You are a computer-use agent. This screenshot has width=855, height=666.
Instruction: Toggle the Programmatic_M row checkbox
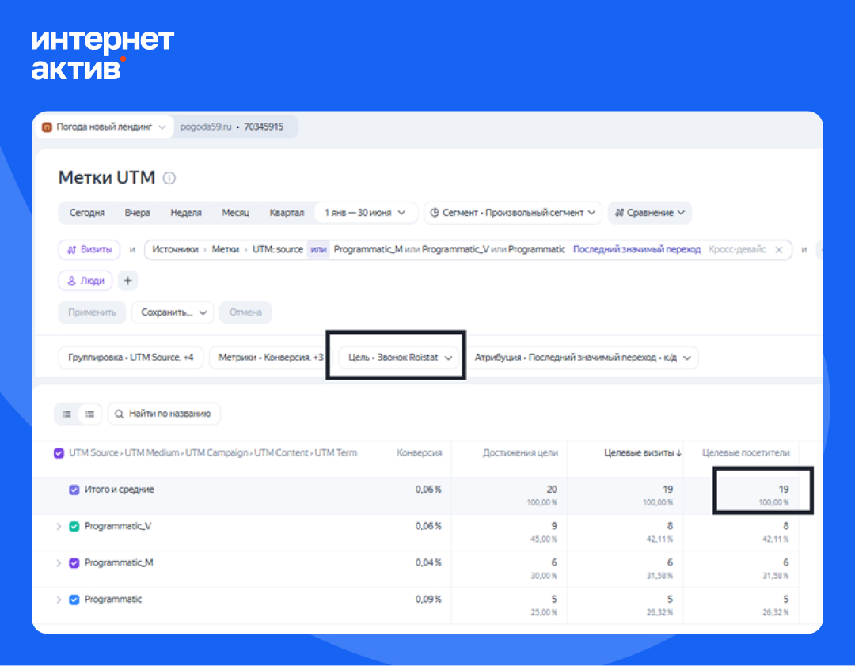74,563
